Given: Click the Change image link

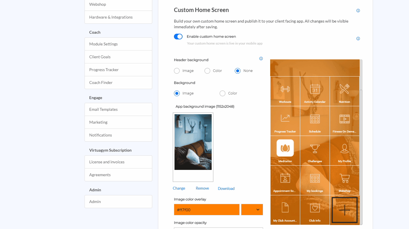Looking at the screenshot, I should (x=179, y=188).
